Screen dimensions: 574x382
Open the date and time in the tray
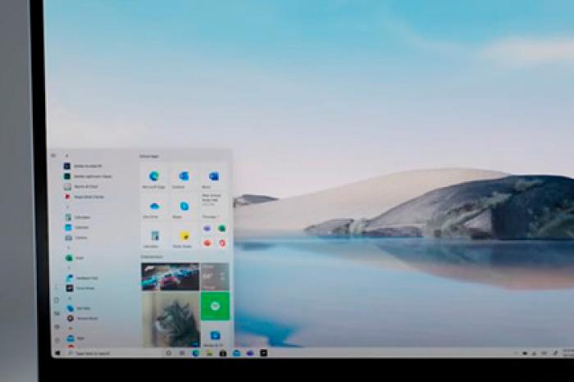coord(568,353)
